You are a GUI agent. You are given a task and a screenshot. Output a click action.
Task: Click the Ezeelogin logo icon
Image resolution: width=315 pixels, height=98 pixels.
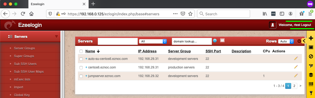10,25
